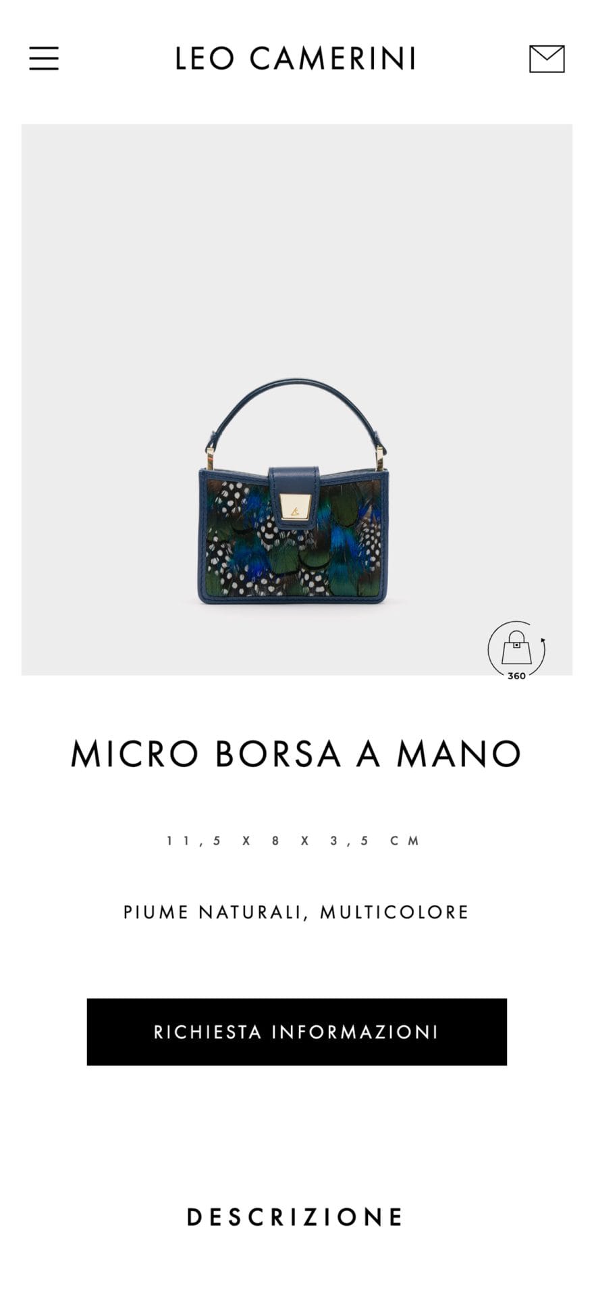Screen dimensions: 594x1290
Task: Click the gold clasp on the bag
Action: pos(296,507)
